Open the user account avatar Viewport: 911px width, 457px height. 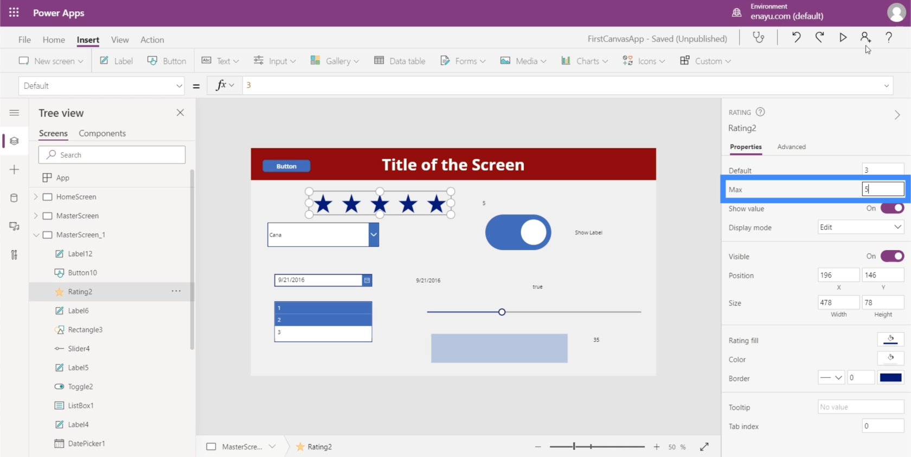coord(896,12)
